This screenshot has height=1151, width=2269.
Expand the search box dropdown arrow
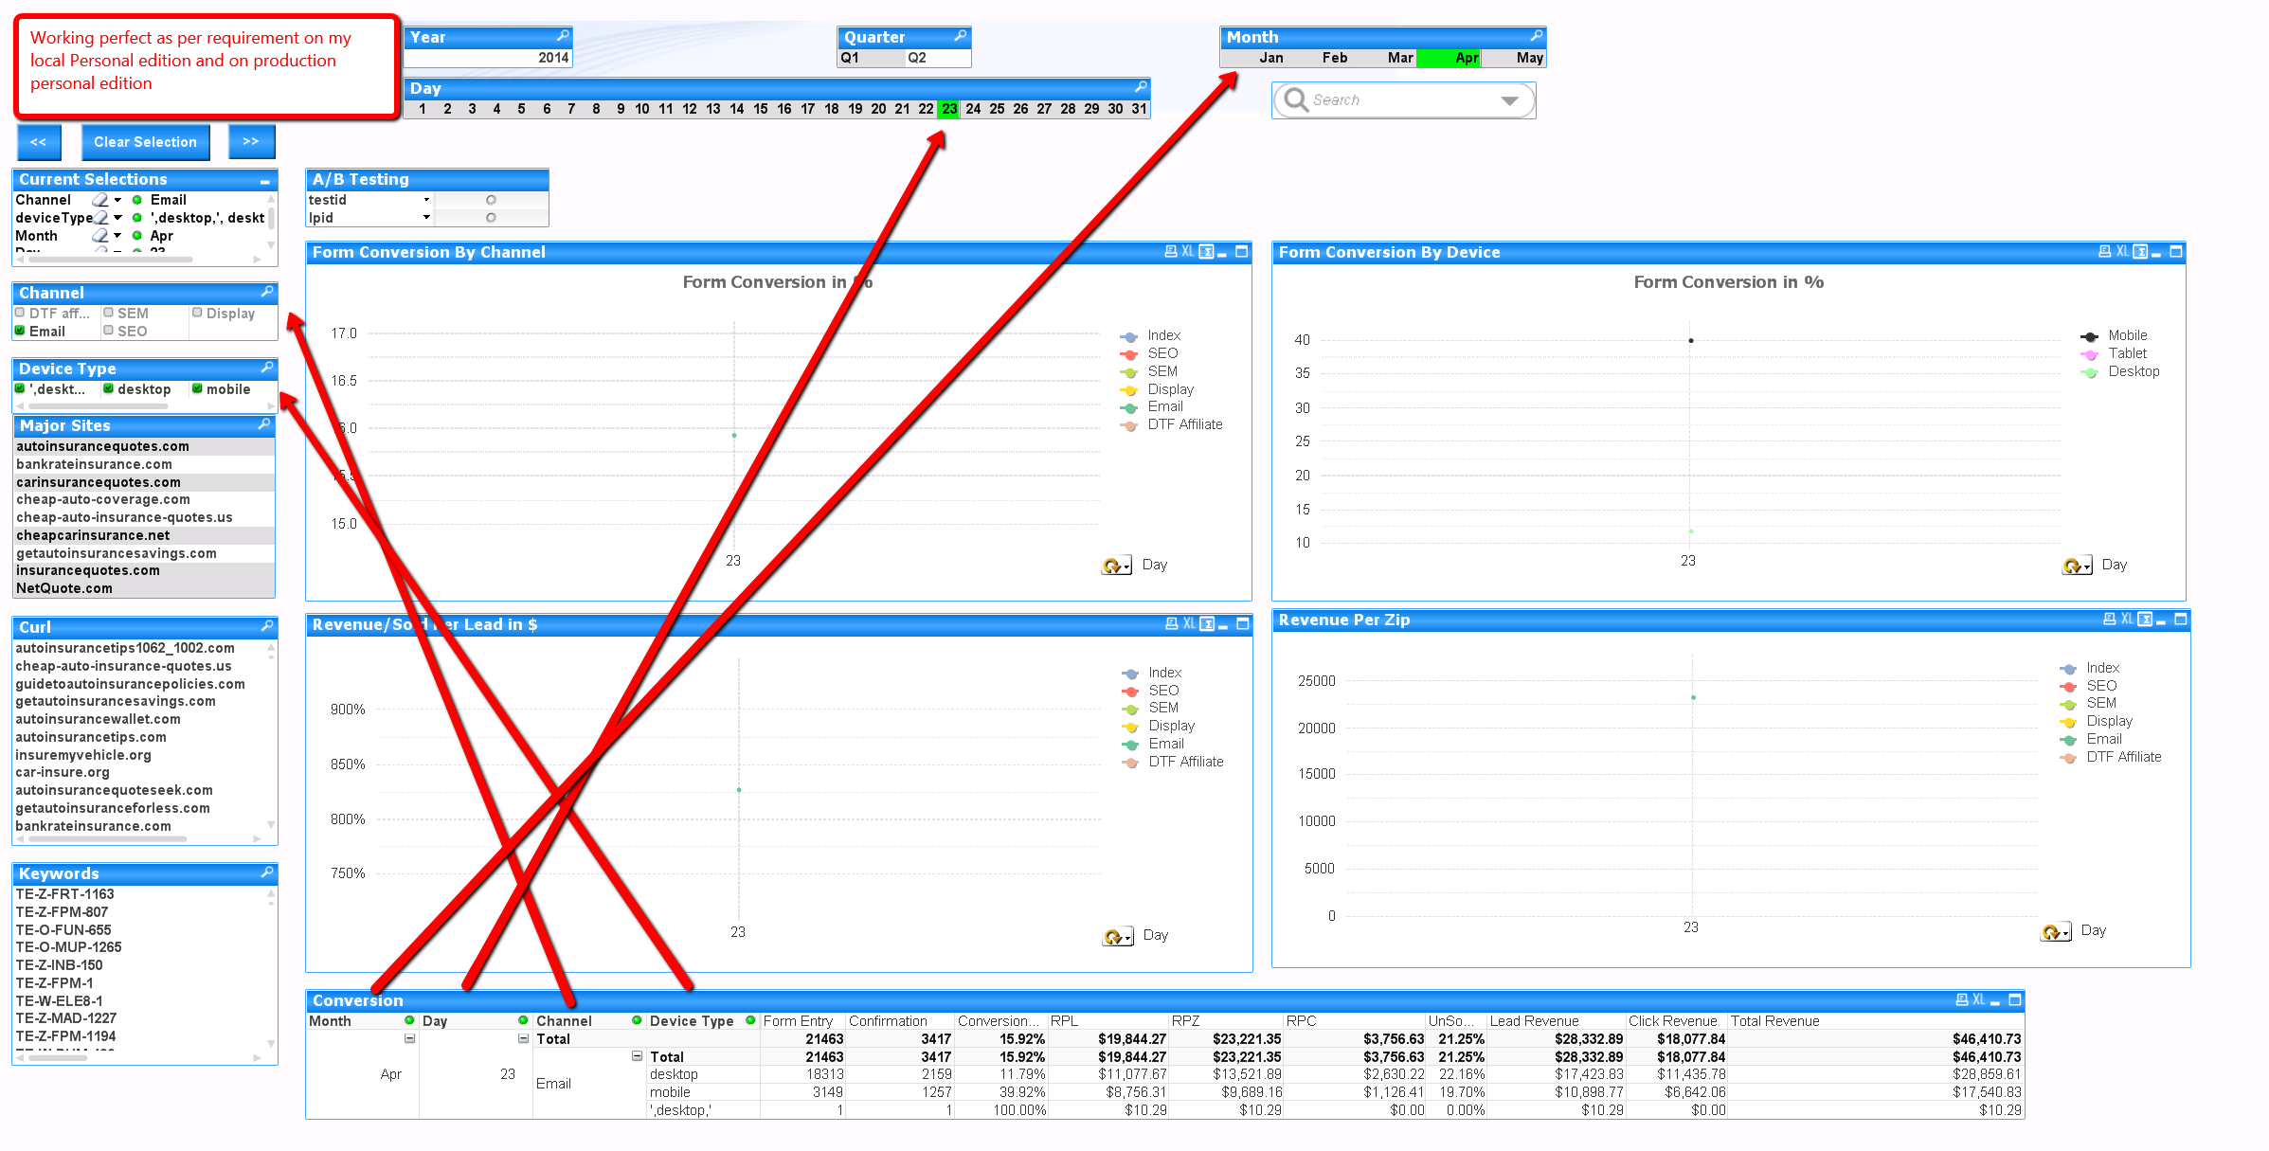click(x=1509, y=100)
